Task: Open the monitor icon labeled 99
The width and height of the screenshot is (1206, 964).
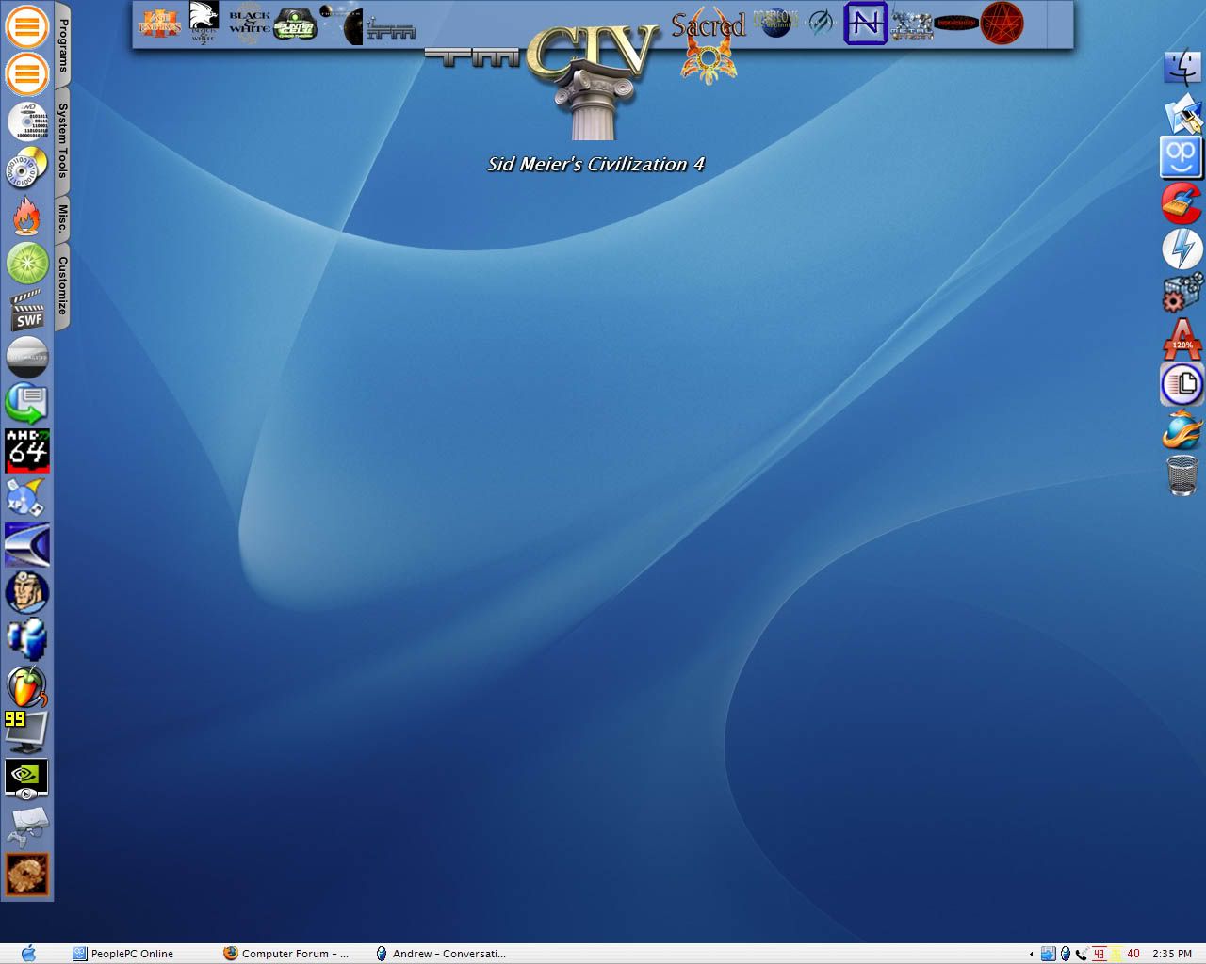Action: pos(27,733)
